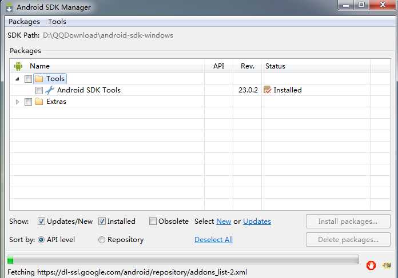Click the Deselect All link
This screenshot has height=278, width=398.
(213, 240)
